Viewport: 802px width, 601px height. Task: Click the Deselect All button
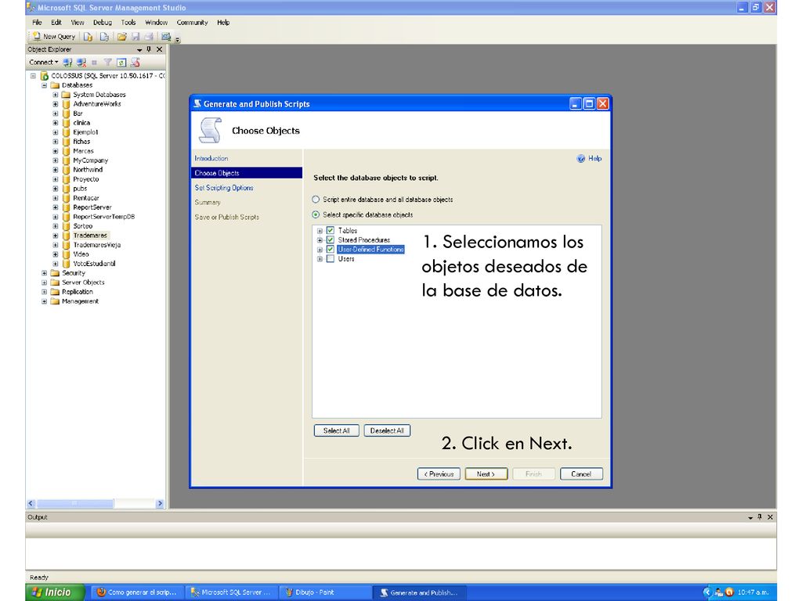point(387,431)
